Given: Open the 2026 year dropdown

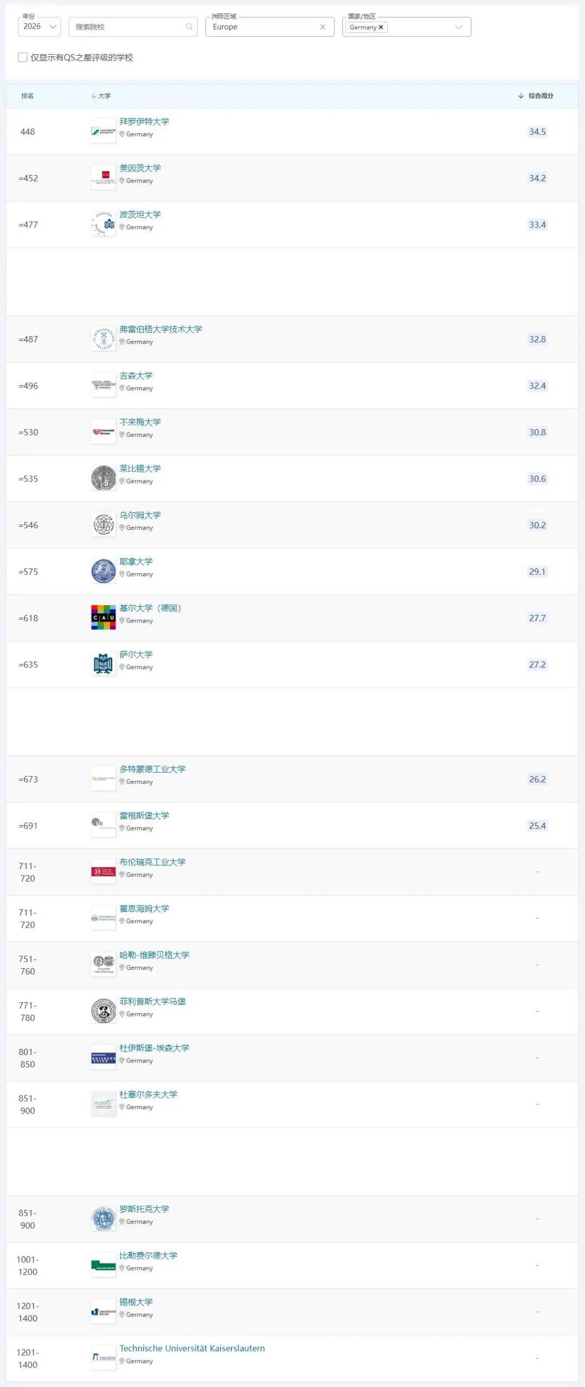Looking at the screenshot, I should [39, 27].
